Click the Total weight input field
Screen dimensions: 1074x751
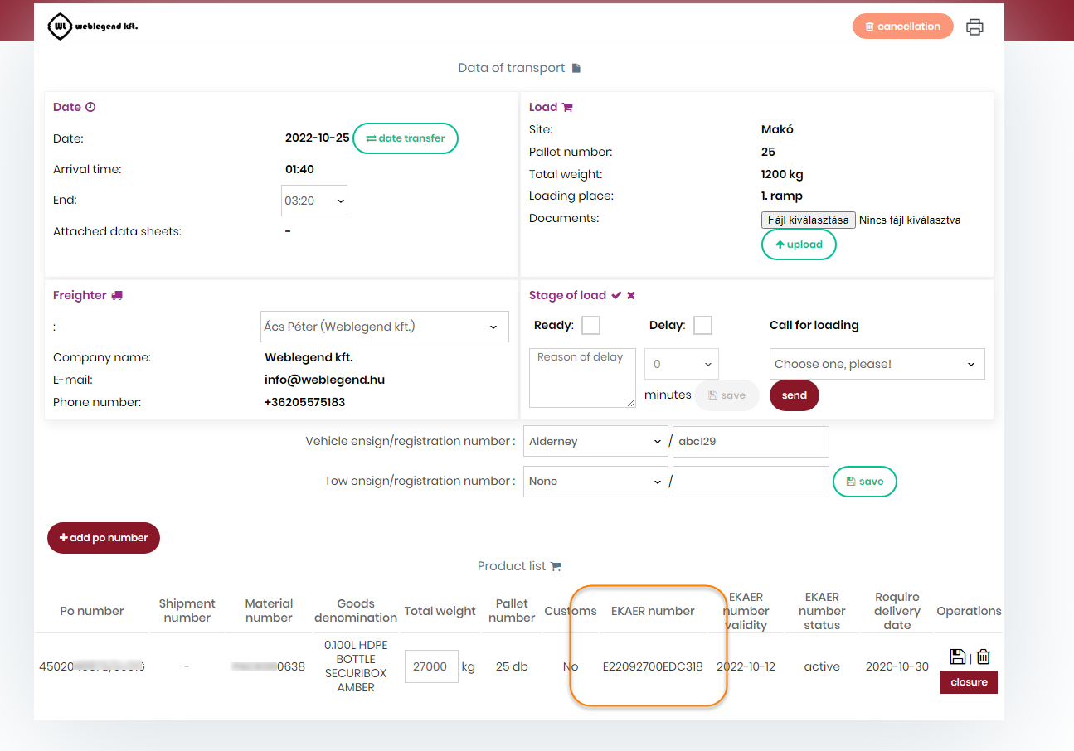[431, 666]
